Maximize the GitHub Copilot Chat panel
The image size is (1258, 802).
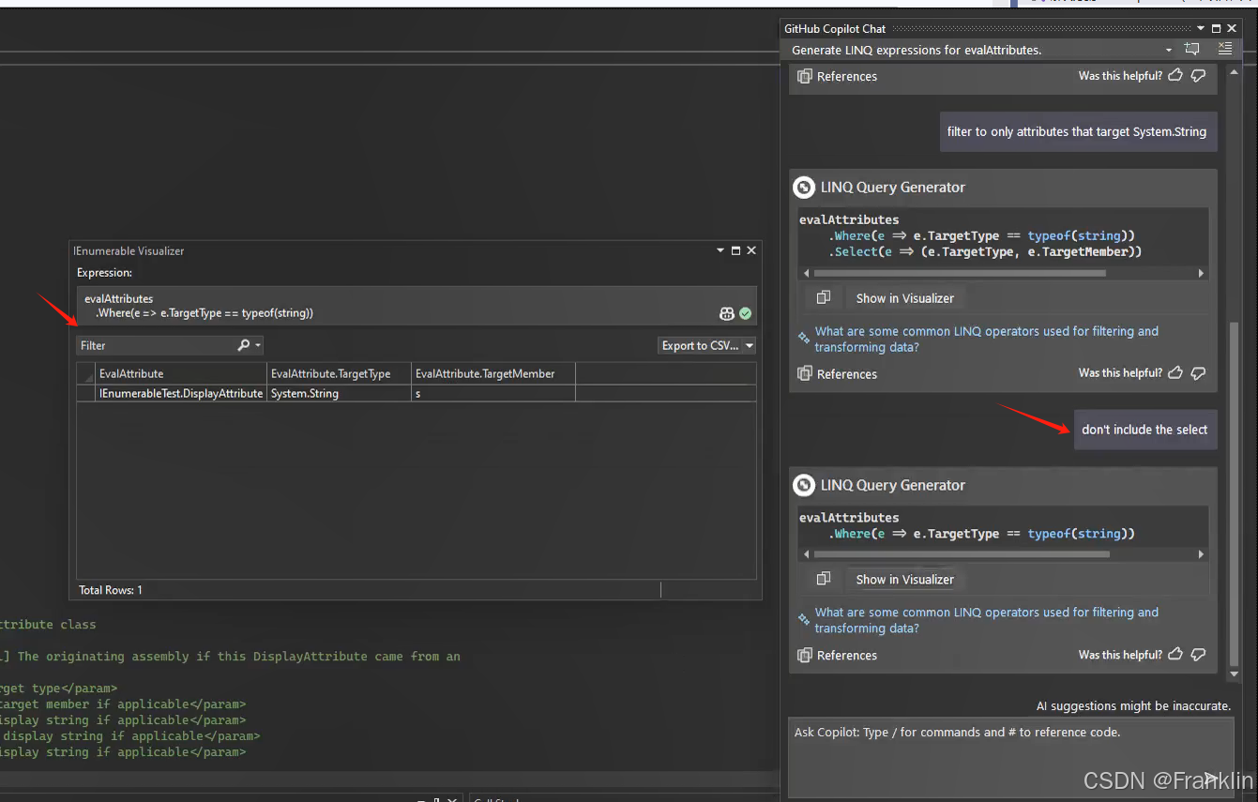tap(1217, 29)
